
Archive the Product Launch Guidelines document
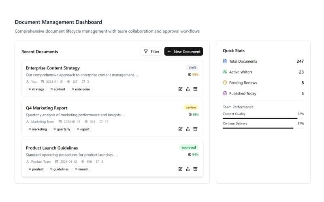[x=195, y=169]
